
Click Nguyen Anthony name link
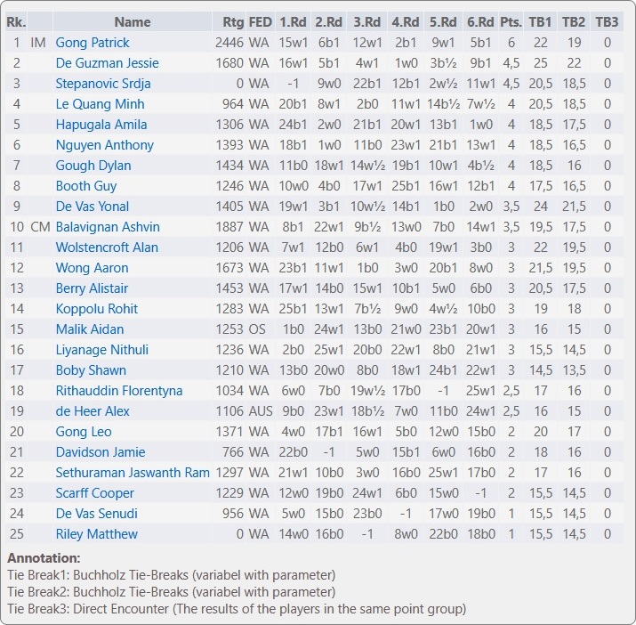[104, 144]
